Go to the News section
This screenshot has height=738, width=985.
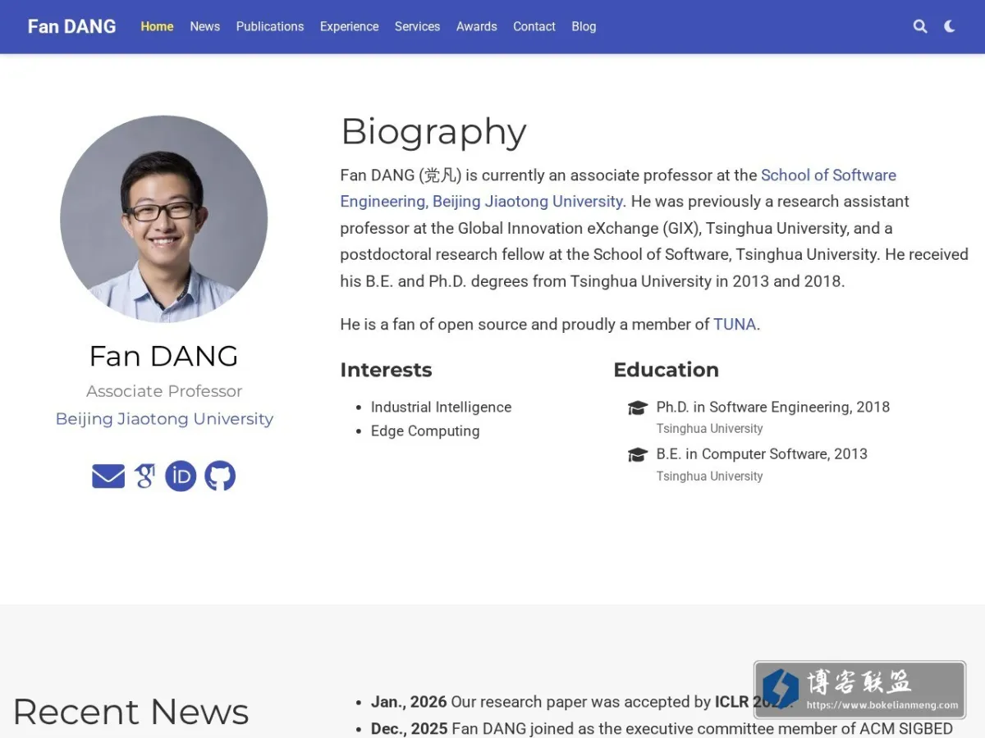click(x=204, y=26)
